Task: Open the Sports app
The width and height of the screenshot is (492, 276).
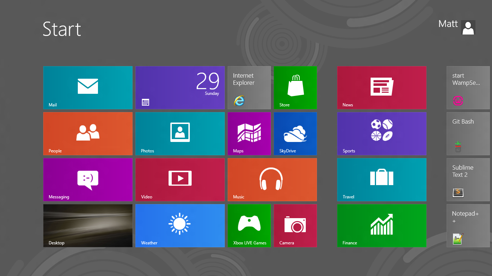Action: [381, 133]
